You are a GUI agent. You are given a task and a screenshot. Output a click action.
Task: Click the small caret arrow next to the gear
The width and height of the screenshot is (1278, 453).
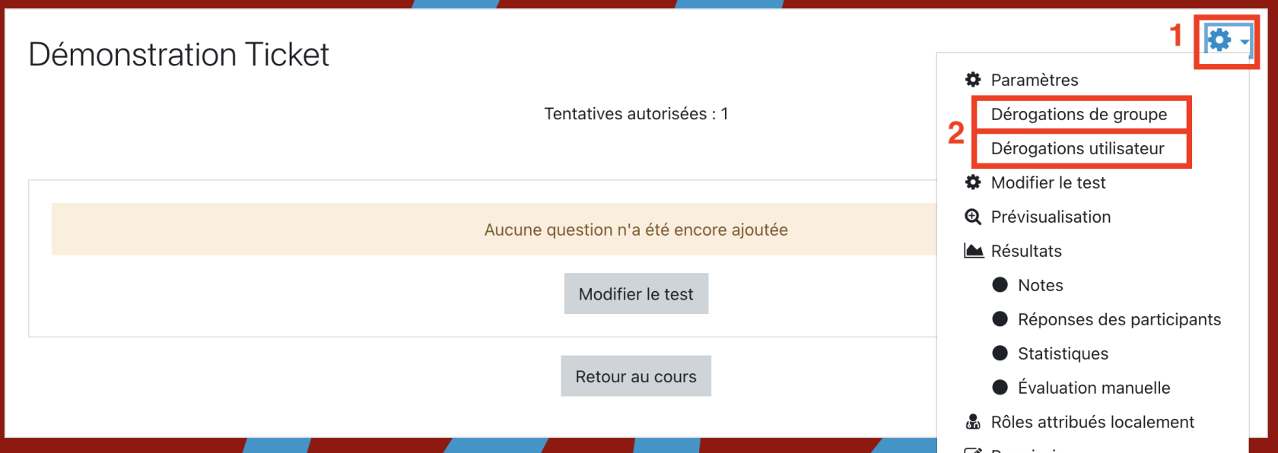tap(1245, 42)
